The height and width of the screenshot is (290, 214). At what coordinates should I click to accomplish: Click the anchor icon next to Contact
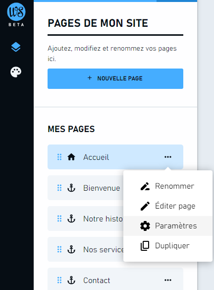(71, 280)
